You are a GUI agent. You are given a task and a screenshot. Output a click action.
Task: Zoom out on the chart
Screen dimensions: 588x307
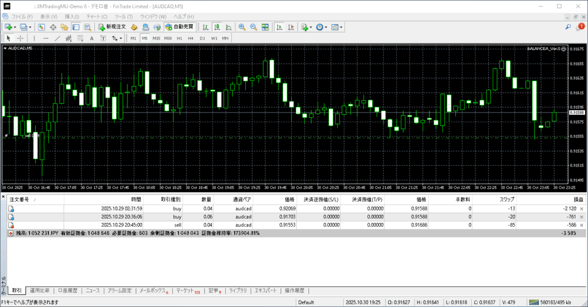[x=253, y=27]
